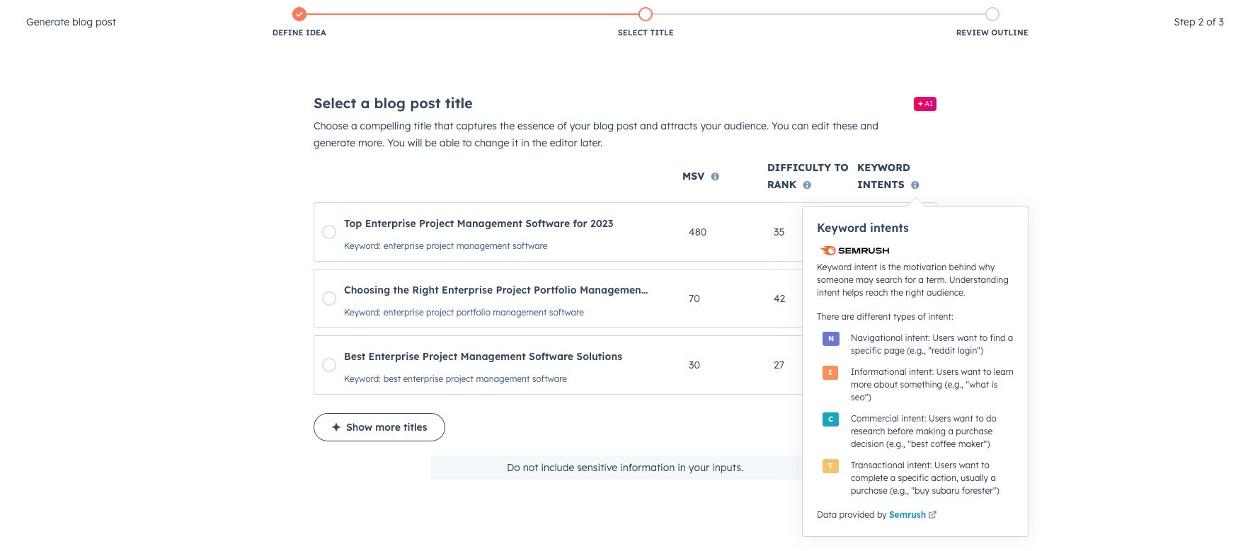Click the external link icon beside Semrush
The image size is (1243, 551).
point(932,515)
